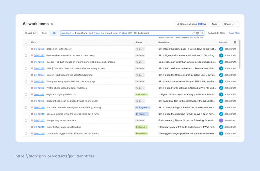Tick the checkbox for DS-12350
This screenshot has height=171, width=260.
[x=26, y=101]
